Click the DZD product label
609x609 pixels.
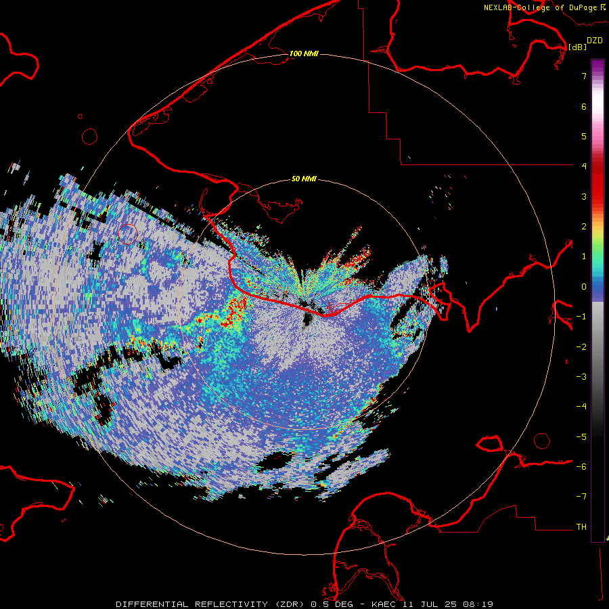click(595, 41)
